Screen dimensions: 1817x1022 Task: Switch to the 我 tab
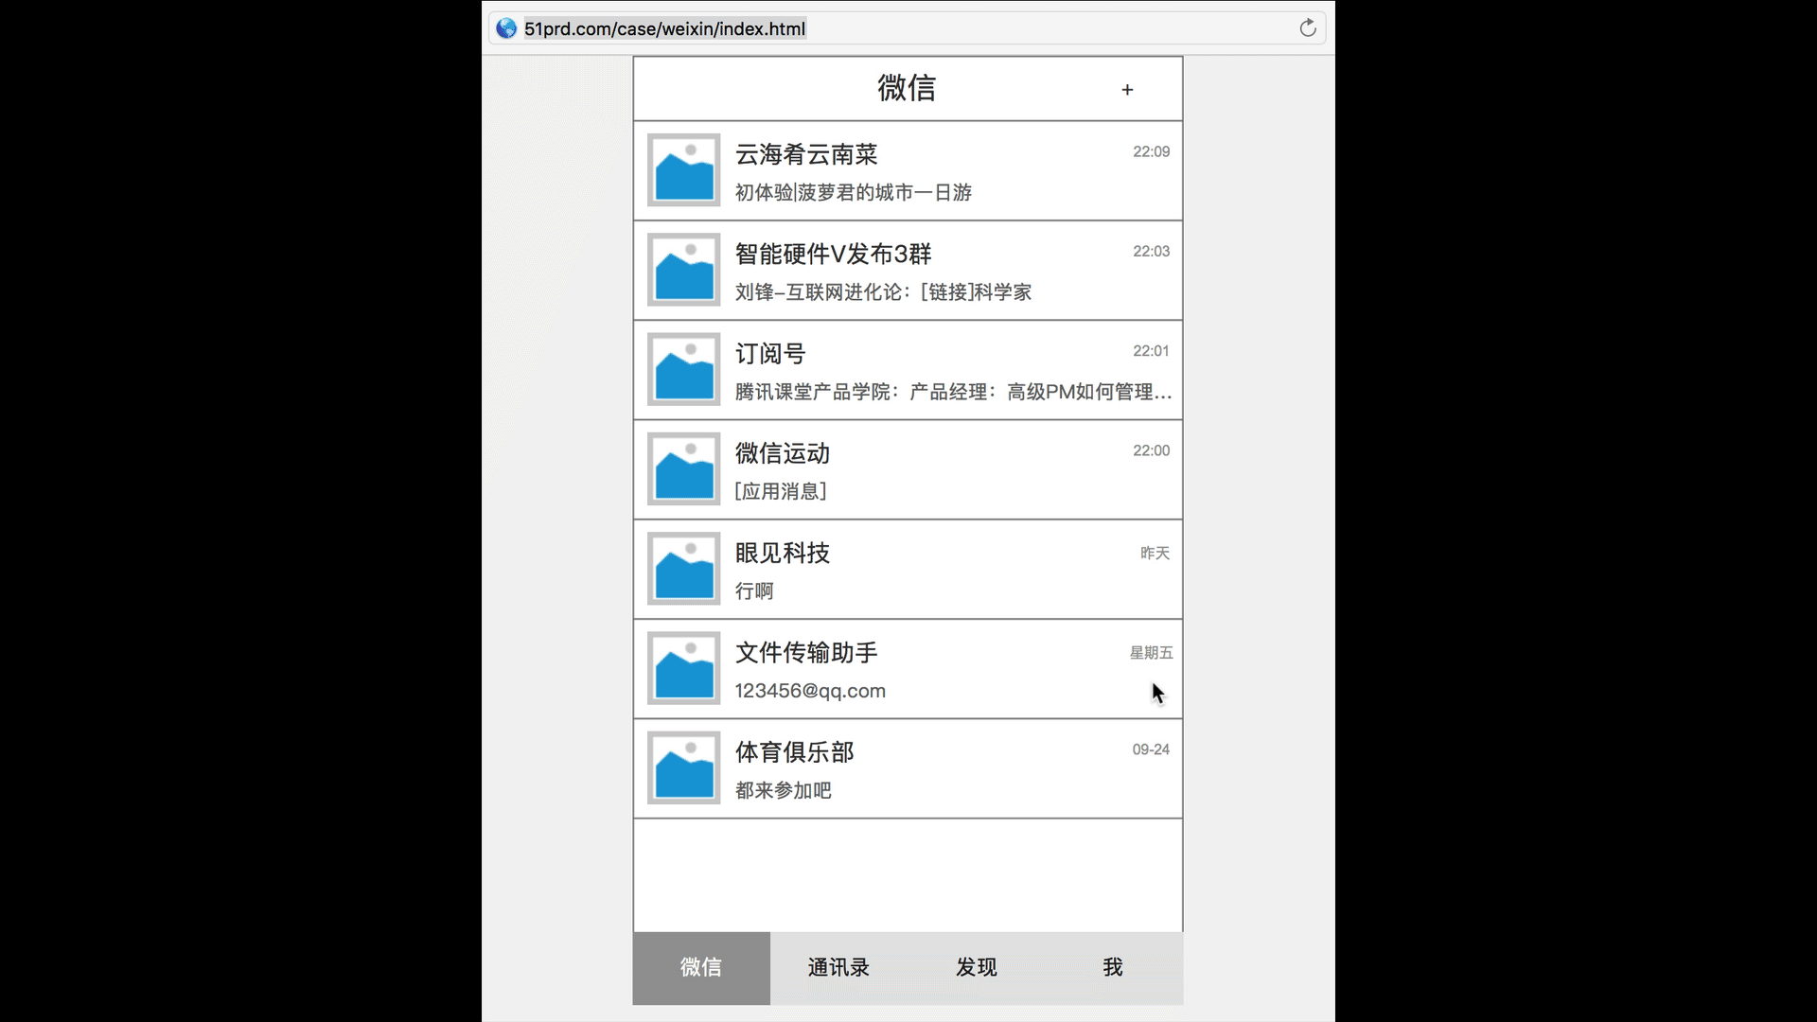(x=1113, y=968)
